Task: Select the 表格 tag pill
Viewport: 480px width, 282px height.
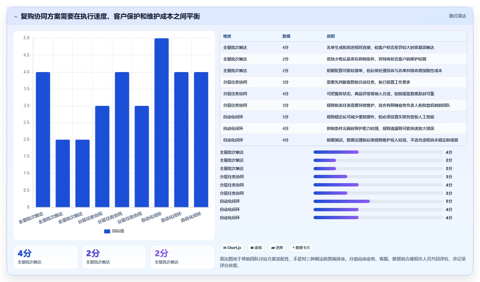Action: [256, 248]
